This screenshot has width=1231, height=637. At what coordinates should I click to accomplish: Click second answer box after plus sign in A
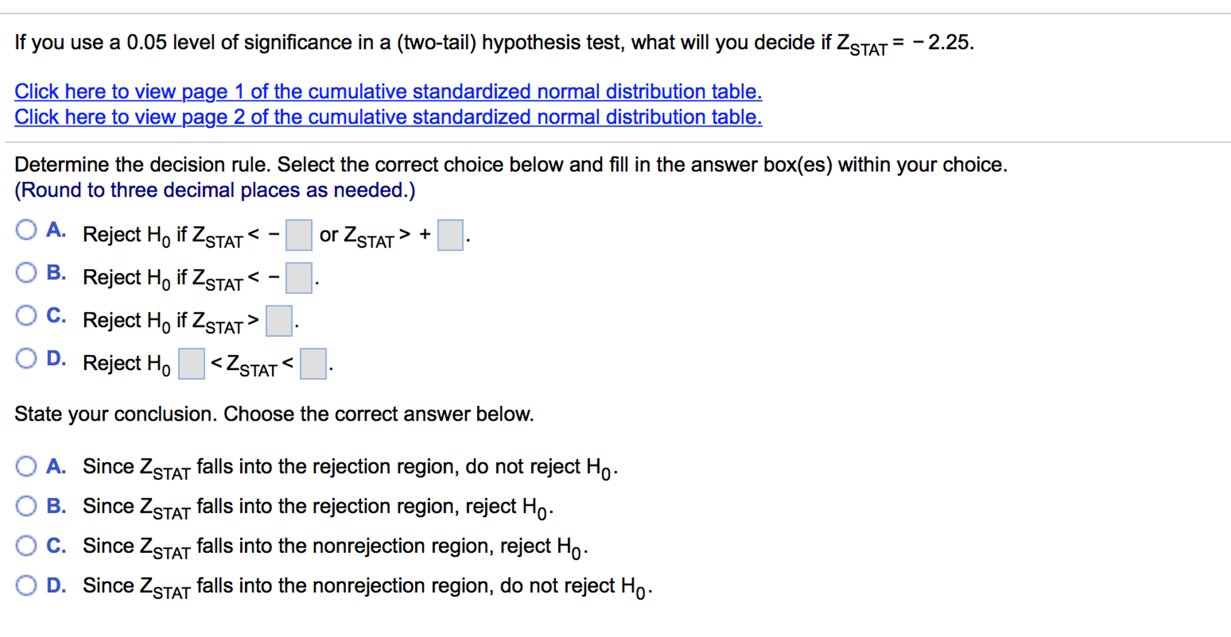pos(450,235)
